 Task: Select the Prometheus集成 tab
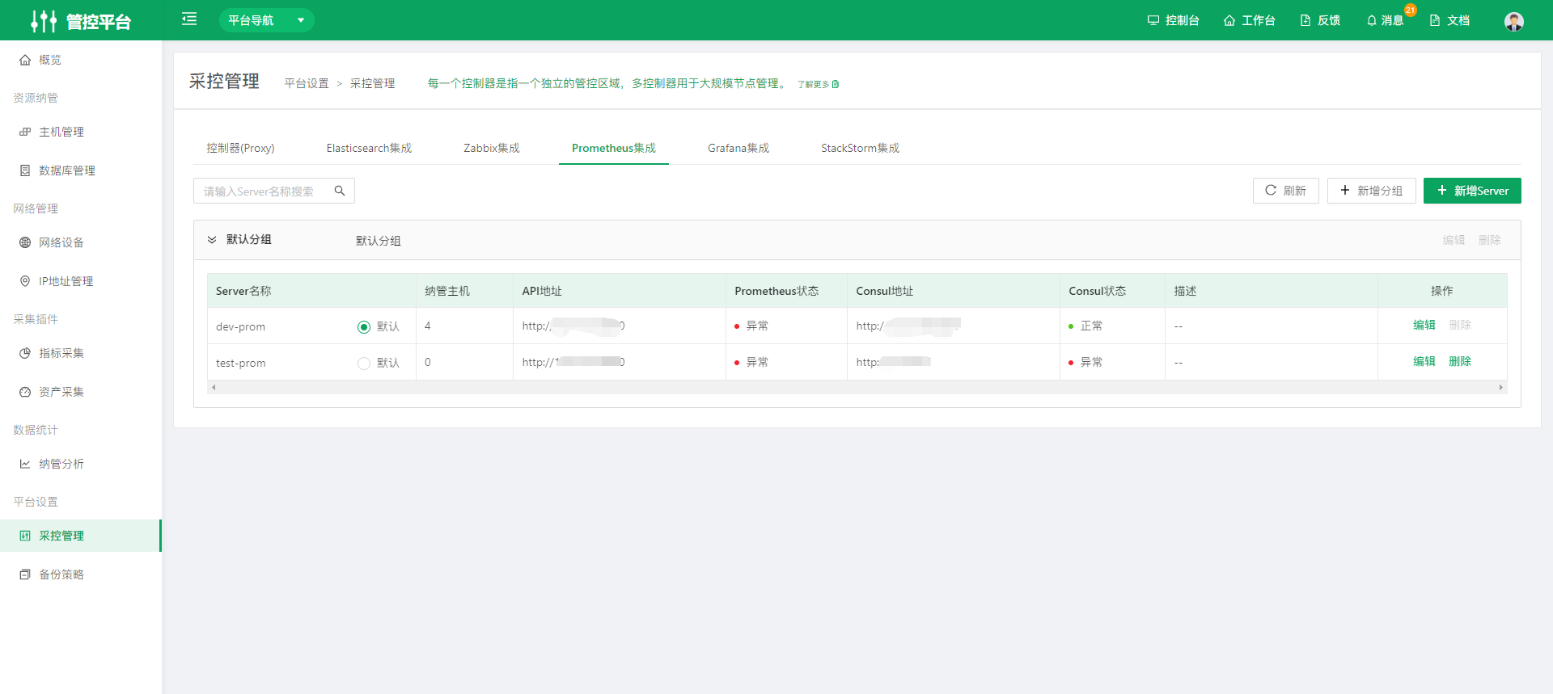point(614,148)
